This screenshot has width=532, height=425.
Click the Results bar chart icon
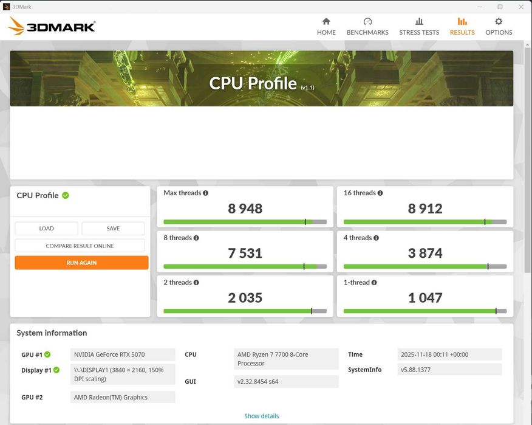pos(462,21)
